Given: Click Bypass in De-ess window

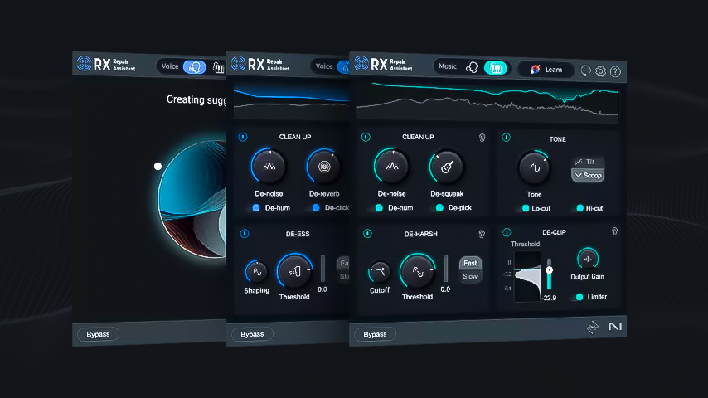Looking at the screenshot, I should (252, 334).
